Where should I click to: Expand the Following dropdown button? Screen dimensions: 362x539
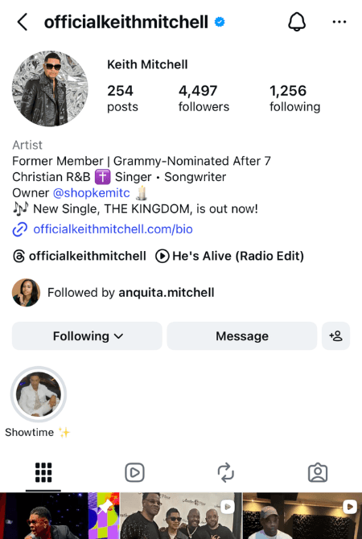click(87, 335)
